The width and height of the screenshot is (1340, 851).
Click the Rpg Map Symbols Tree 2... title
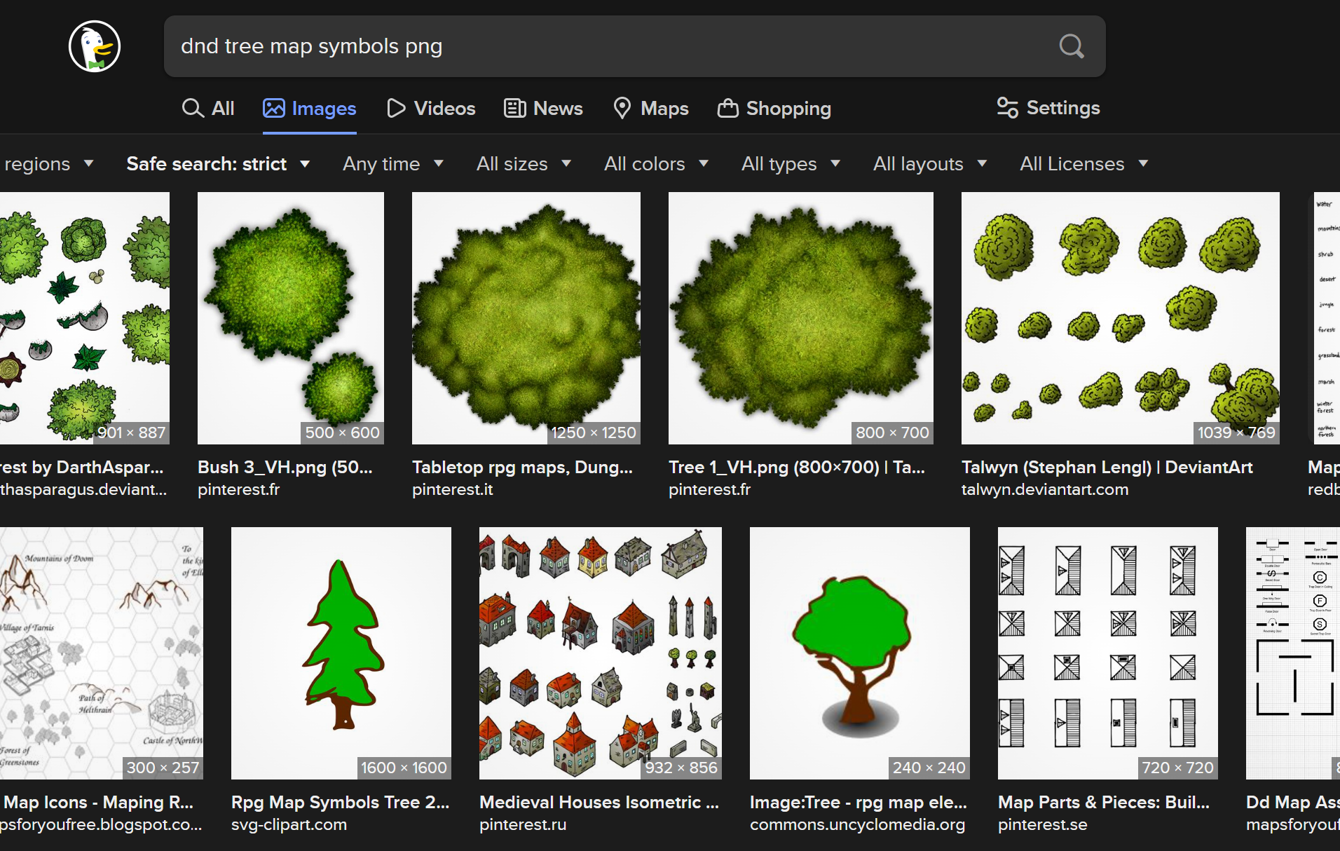[341, 802]
